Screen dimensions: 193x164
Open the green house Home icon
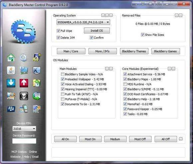11,58
